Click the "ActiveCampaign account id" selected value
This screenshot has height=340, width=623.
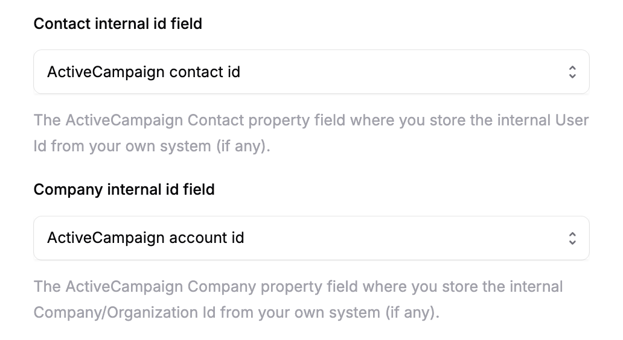[x=145, y=238]
